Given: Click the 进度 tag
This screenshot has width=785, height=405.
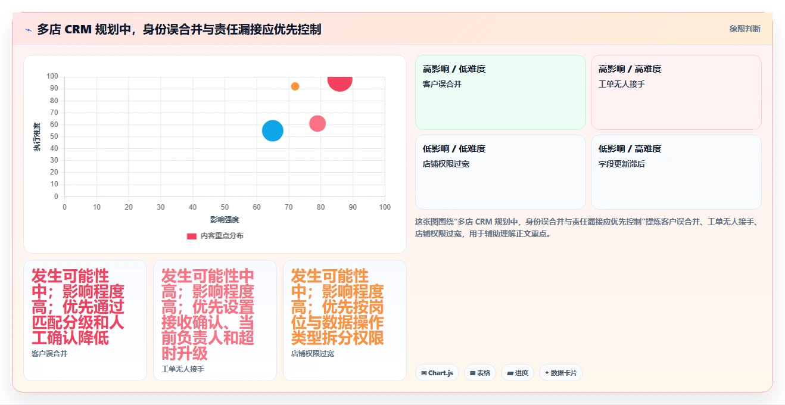Looking at the screenshot, I should click(x=518, y=373).
